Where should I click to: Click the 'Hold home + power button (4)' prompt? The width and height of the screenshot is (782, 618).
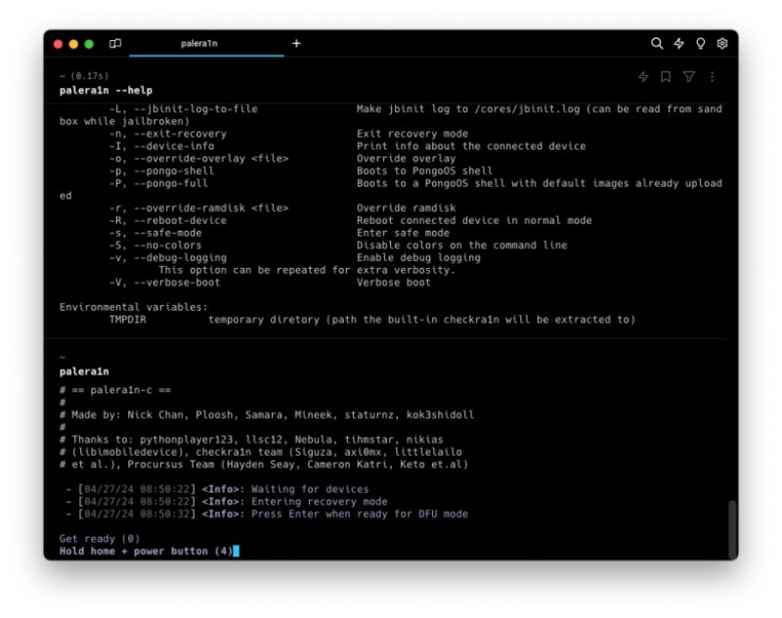click(x=146, y=552)
